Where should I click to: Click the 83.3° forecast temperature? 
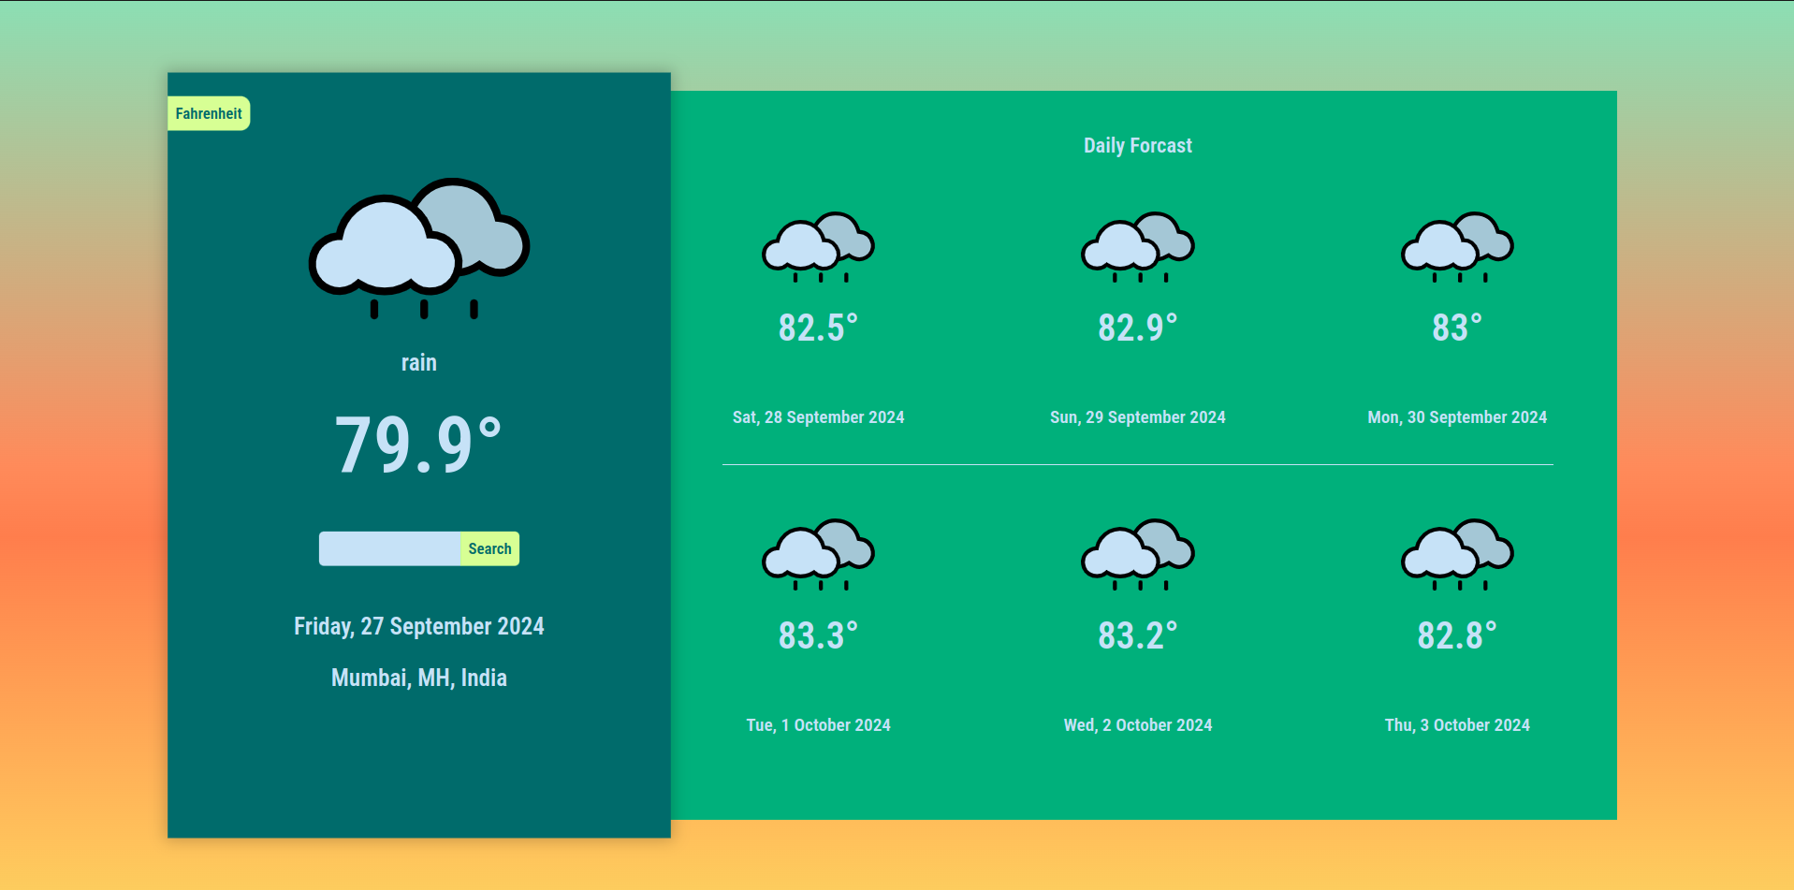pyautogui.click(x=818, y=635)
